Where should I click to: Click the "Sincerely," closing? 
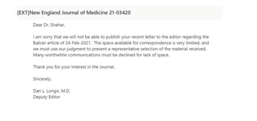point(42,79)
